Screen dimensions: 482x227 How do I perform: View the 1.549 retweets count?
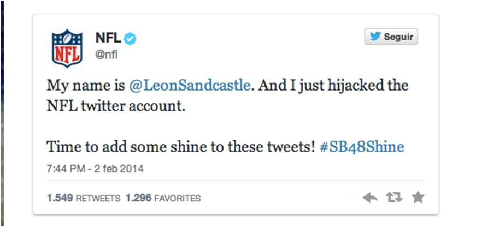click(x=60, y=198)
